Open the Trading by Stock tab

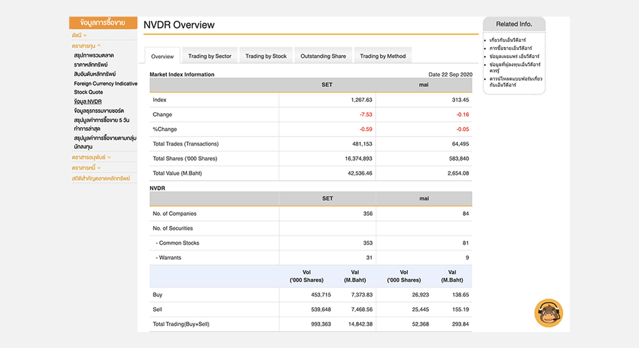click(266, 56)
